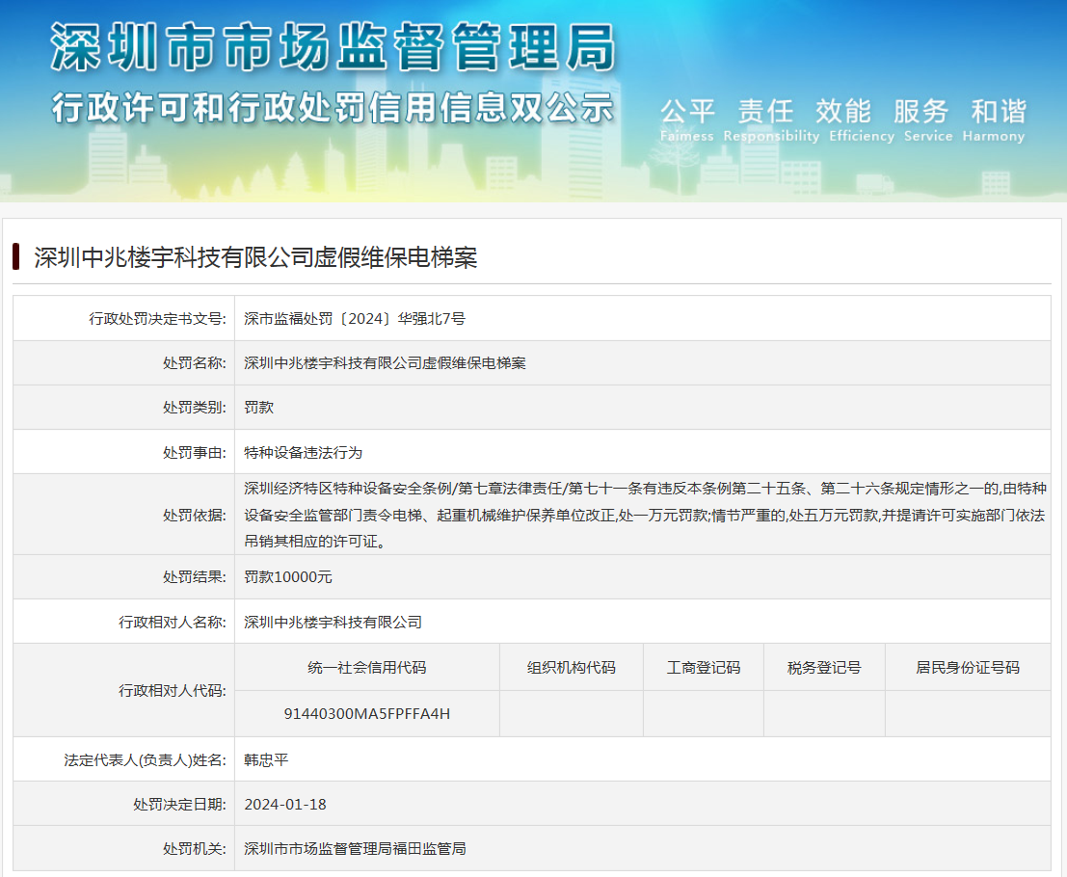The image size is (1067, 877).
Task: Click the 深圳市市场监督管理局 banner title
Action: pos(333,48)
